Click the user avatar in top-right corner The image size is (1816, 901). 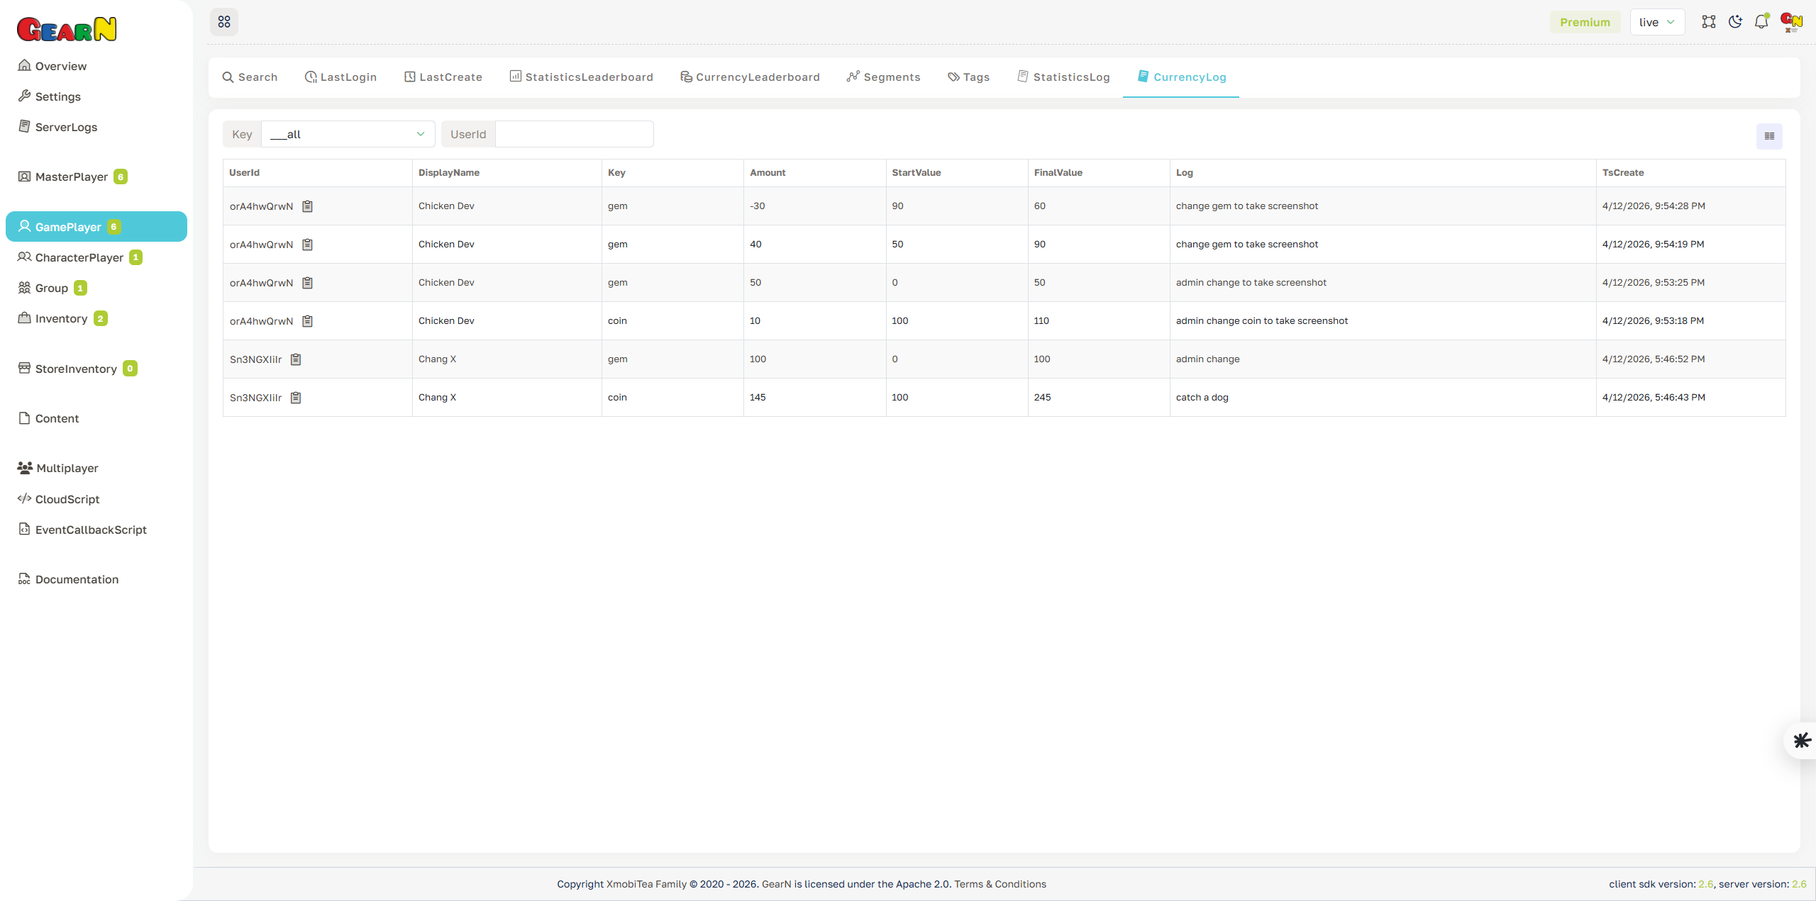click(1790, 22)
